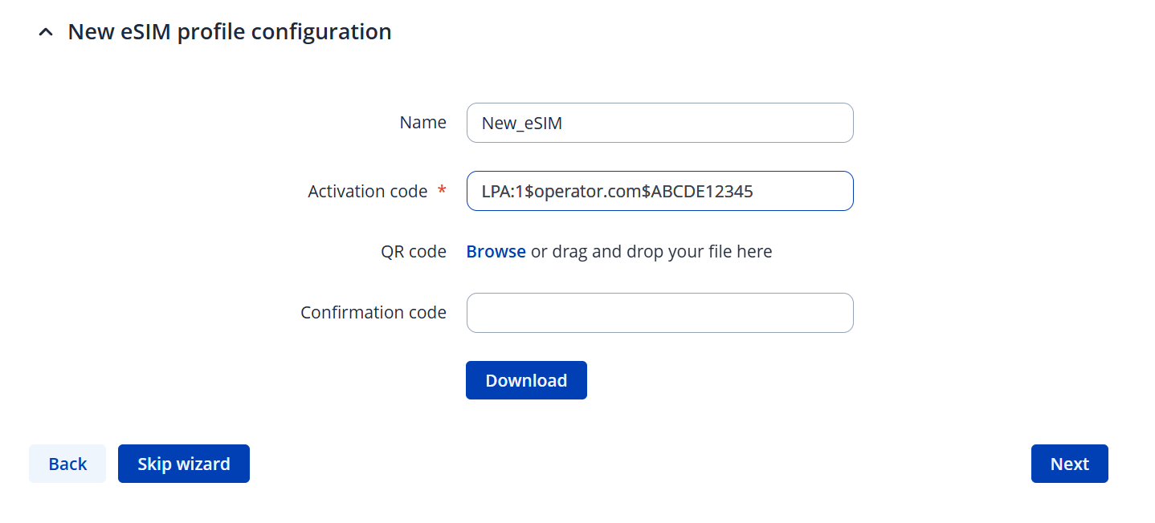Place cursor after ABCDE12345 in activation code
Screen dimensions: 1155x523
[754, 192]
